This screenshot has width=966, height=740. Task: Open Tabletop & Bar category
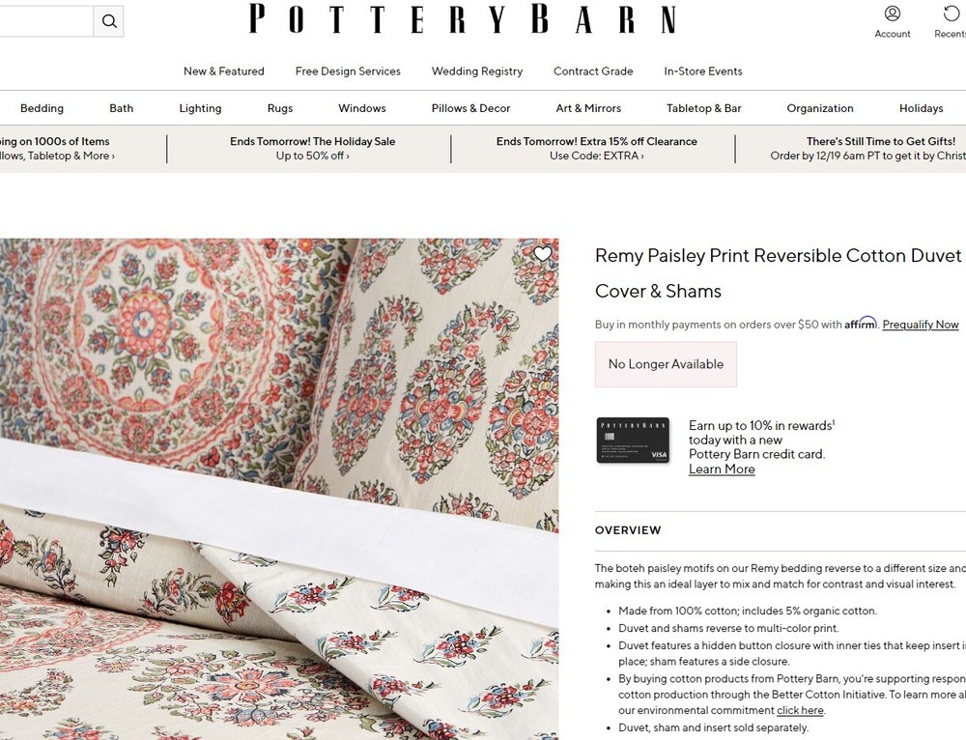(703, 108)
